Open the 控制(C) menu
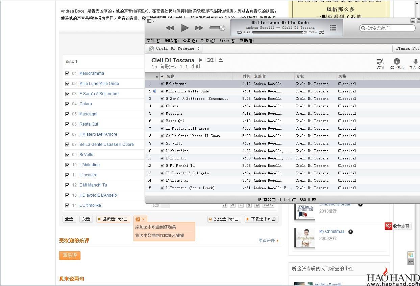This screenshot has width=420, height=286. pos(208,41)
